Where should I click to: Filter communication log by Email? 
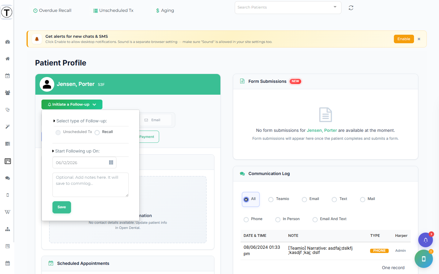[304, 199]
